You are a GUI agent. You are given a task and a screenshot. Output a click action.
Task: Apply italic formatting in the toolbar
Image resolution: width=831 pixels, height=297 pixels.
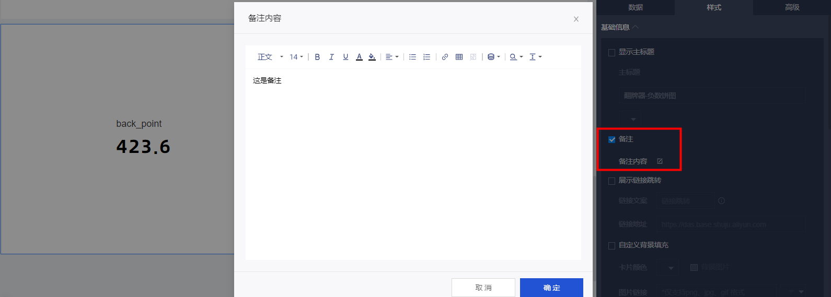click(x=331, y=57)
